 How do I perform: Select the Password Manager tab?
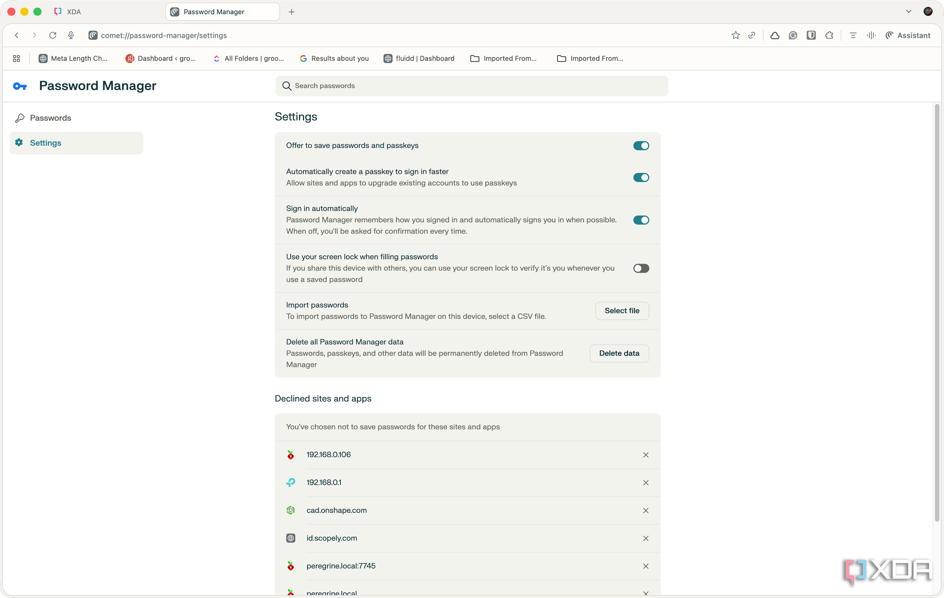pyautogui.click(x=222, y=12)
